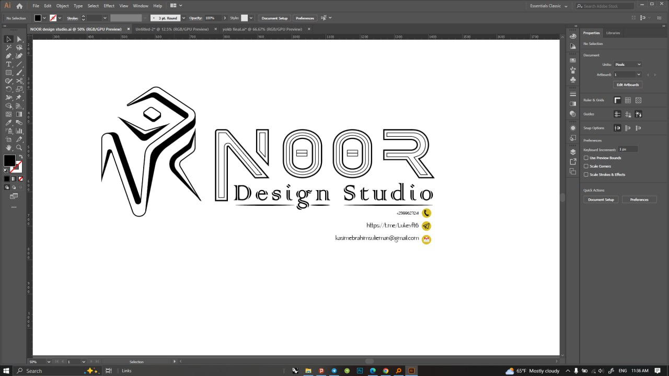
Task: Select the Rectangle tool
Action: tap(8, 73)
